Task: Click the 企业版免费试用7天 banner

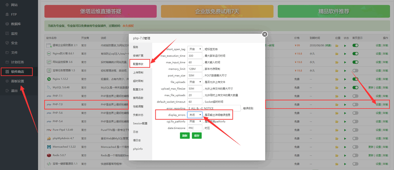Action: [x=217, y=11]
